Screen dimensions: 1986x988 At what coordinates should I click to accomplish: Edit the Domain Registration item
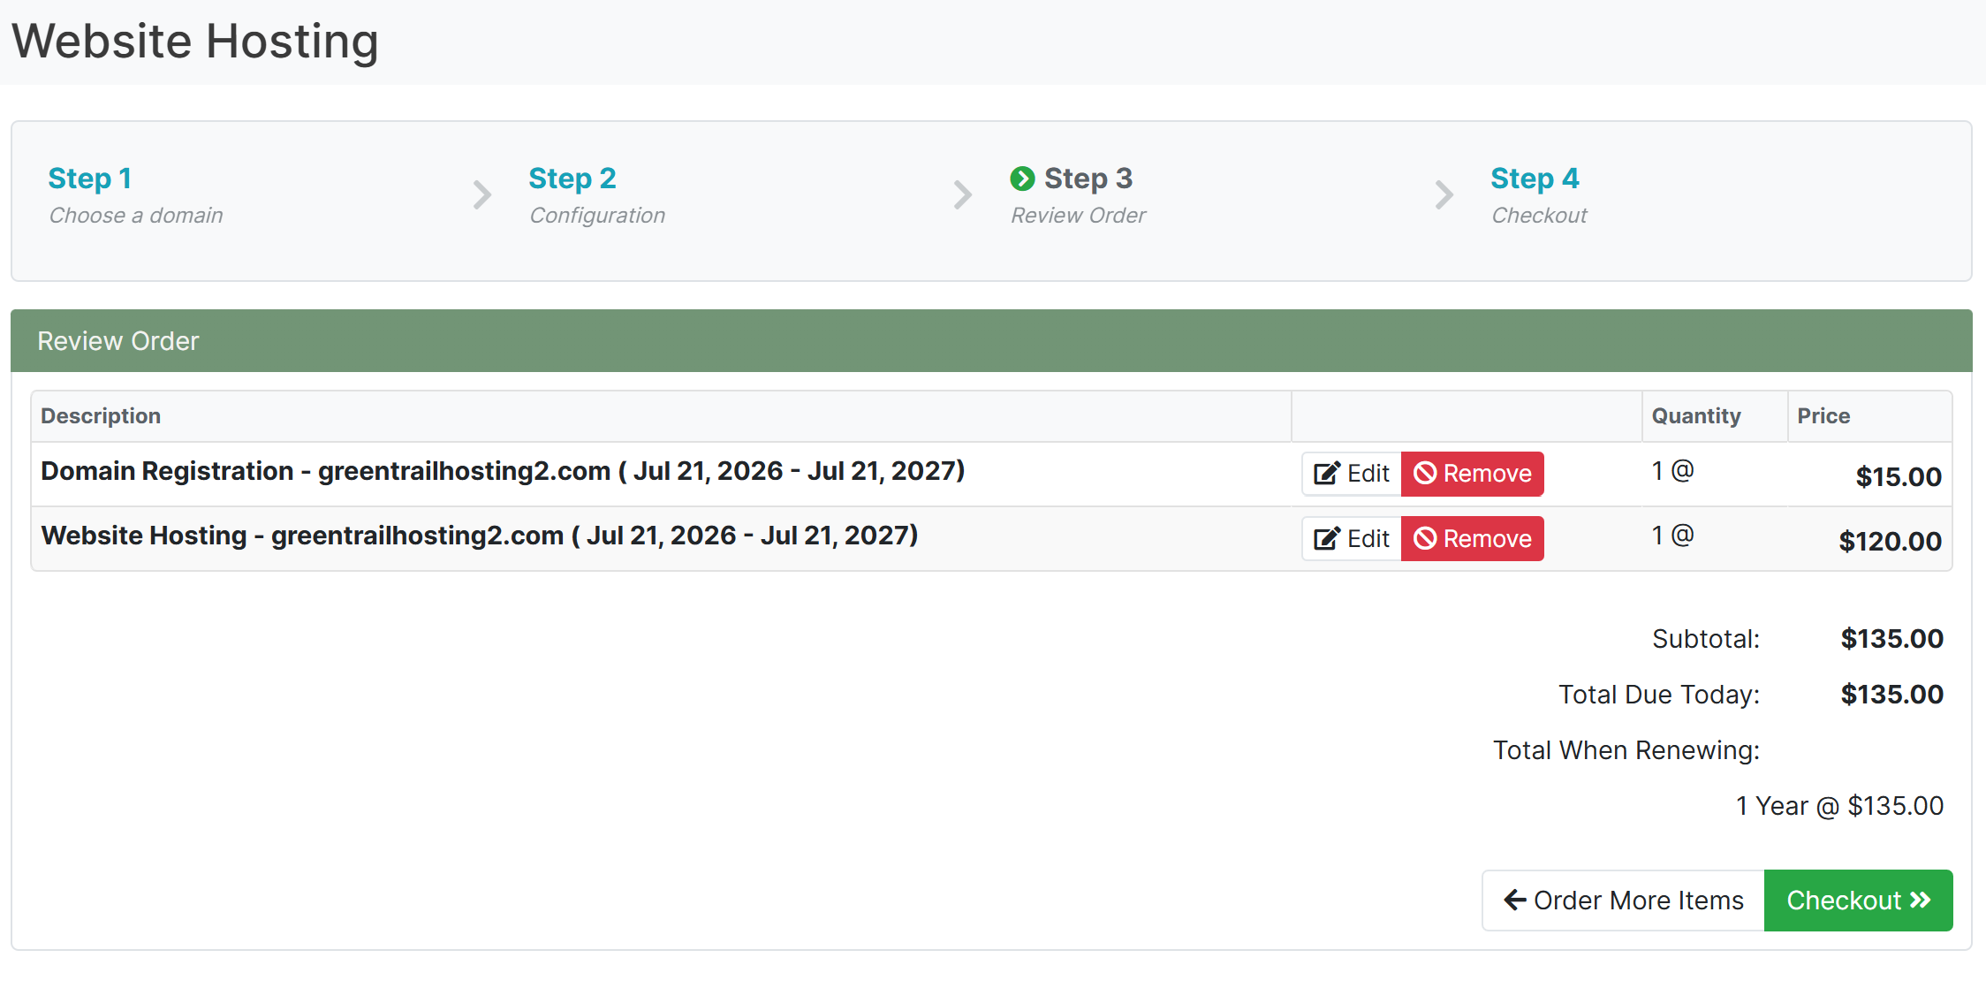click(x=1352, y=474)
